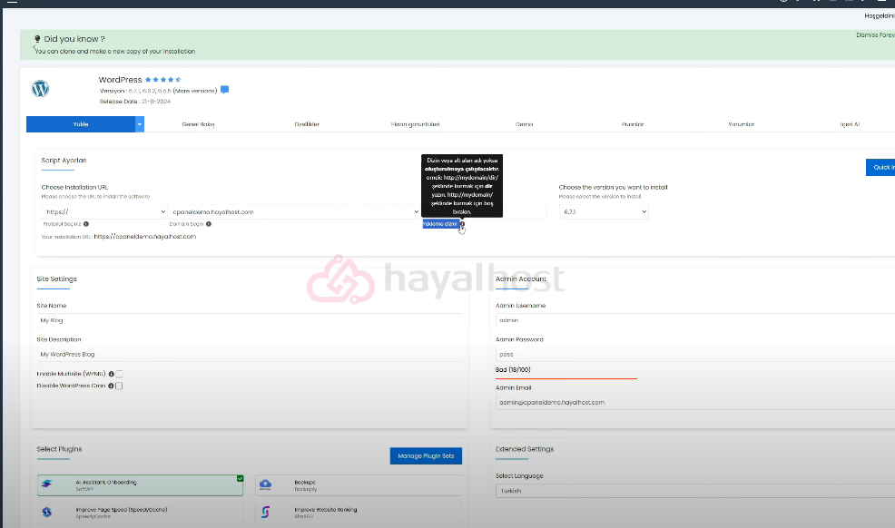This screenshot has width=895, height=528.
Task: Open the Puanlar tab
Action: tap(633, 124)
